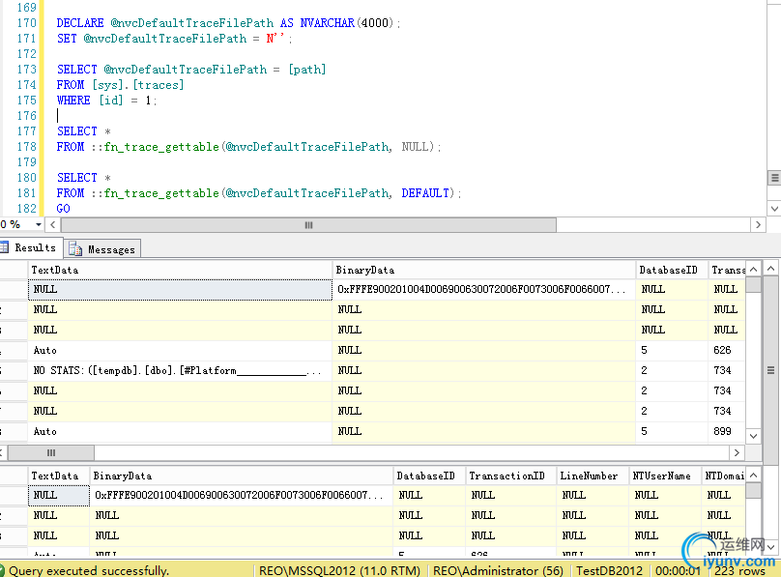
Task: Click the first grid's horizontal scrollbar thumb
Action: [51, 452]
